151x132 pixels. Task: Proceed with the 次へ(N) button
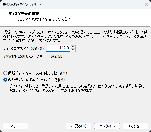click(107, 126)
